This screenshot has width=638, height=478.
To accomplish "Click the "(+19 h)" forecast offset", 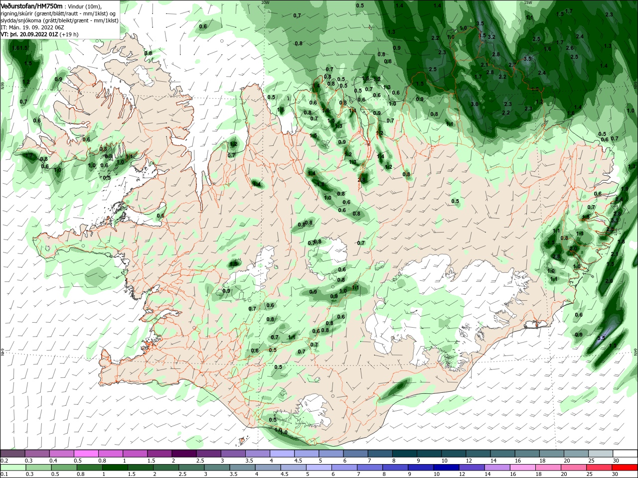I will coord(69,34).
